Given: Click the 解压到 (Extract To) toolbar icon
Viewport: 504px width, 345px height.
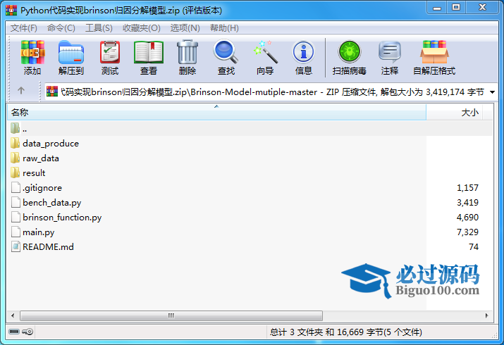Looking at the screenshot, I should pos(71,53).
